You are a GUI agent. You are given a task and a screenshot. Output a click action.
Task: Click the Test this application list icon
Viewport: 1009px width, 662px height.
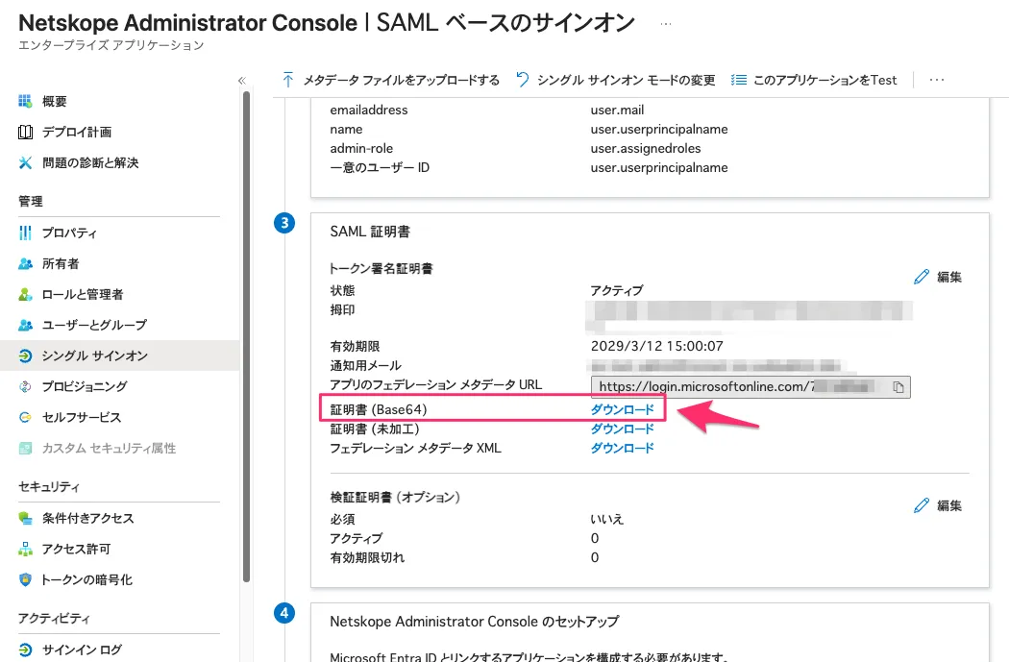739,80
